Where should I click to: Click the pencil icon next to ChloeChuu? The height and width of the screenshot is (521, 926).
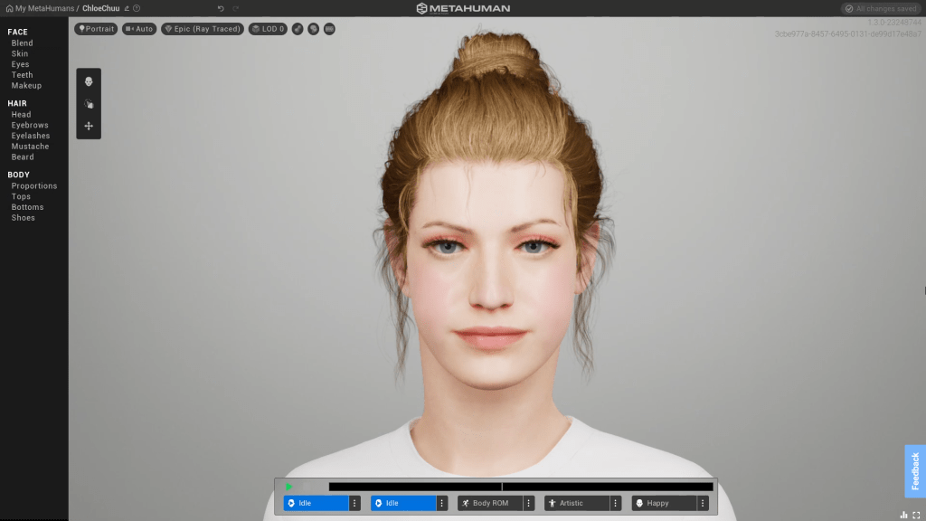click(127, 8)
